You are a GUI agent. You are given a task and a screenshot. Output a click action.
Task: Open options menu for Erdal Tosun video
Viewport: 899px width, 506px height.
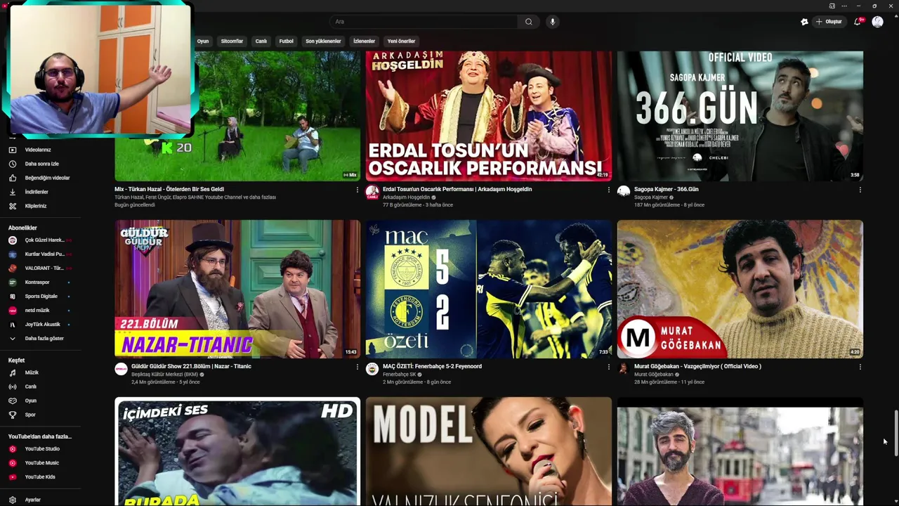pyautogui.click(x=608, y=190)
